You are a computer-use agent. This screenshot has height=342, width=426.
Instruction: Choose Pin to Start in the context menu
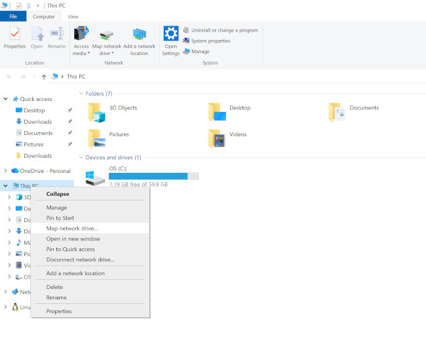click(x=90, y=218)
